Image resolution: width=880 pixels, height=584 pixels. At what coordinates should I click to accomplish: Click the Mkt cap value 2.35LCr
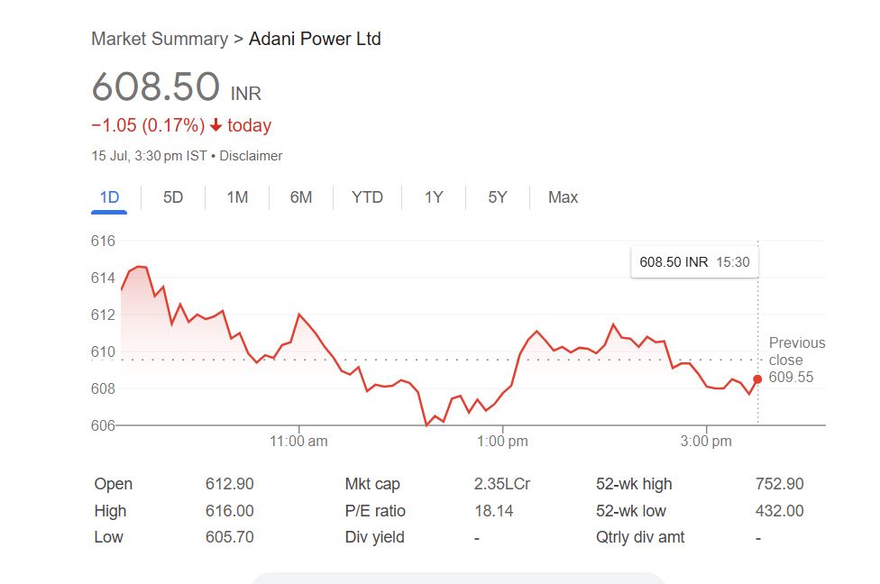point(502,484)
